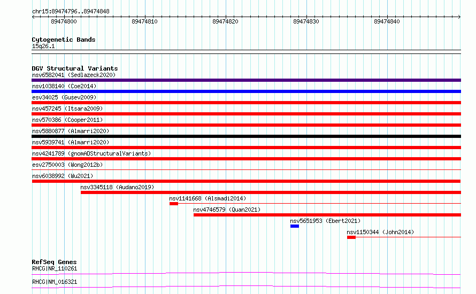Open variant nsv5939741 (Almarri2020) label

[71, 142]
